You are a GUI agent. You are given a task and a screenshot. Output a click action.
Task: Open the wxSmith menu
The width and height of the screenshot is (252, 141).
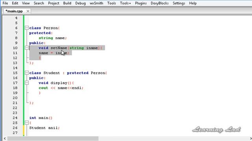tap(96, 3)
